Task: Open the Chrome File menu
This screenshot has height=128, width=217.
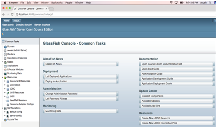Action: [22, 3]
